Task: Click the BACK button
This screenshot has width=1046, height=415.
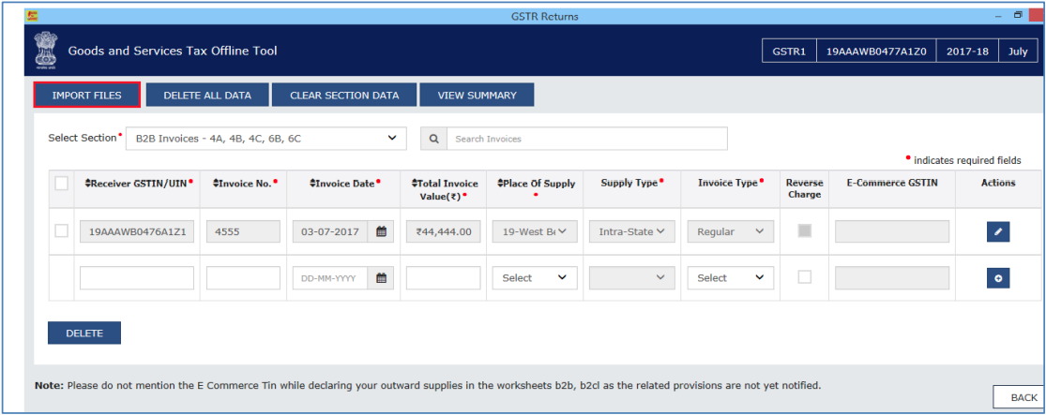Action: point(1019,398)
